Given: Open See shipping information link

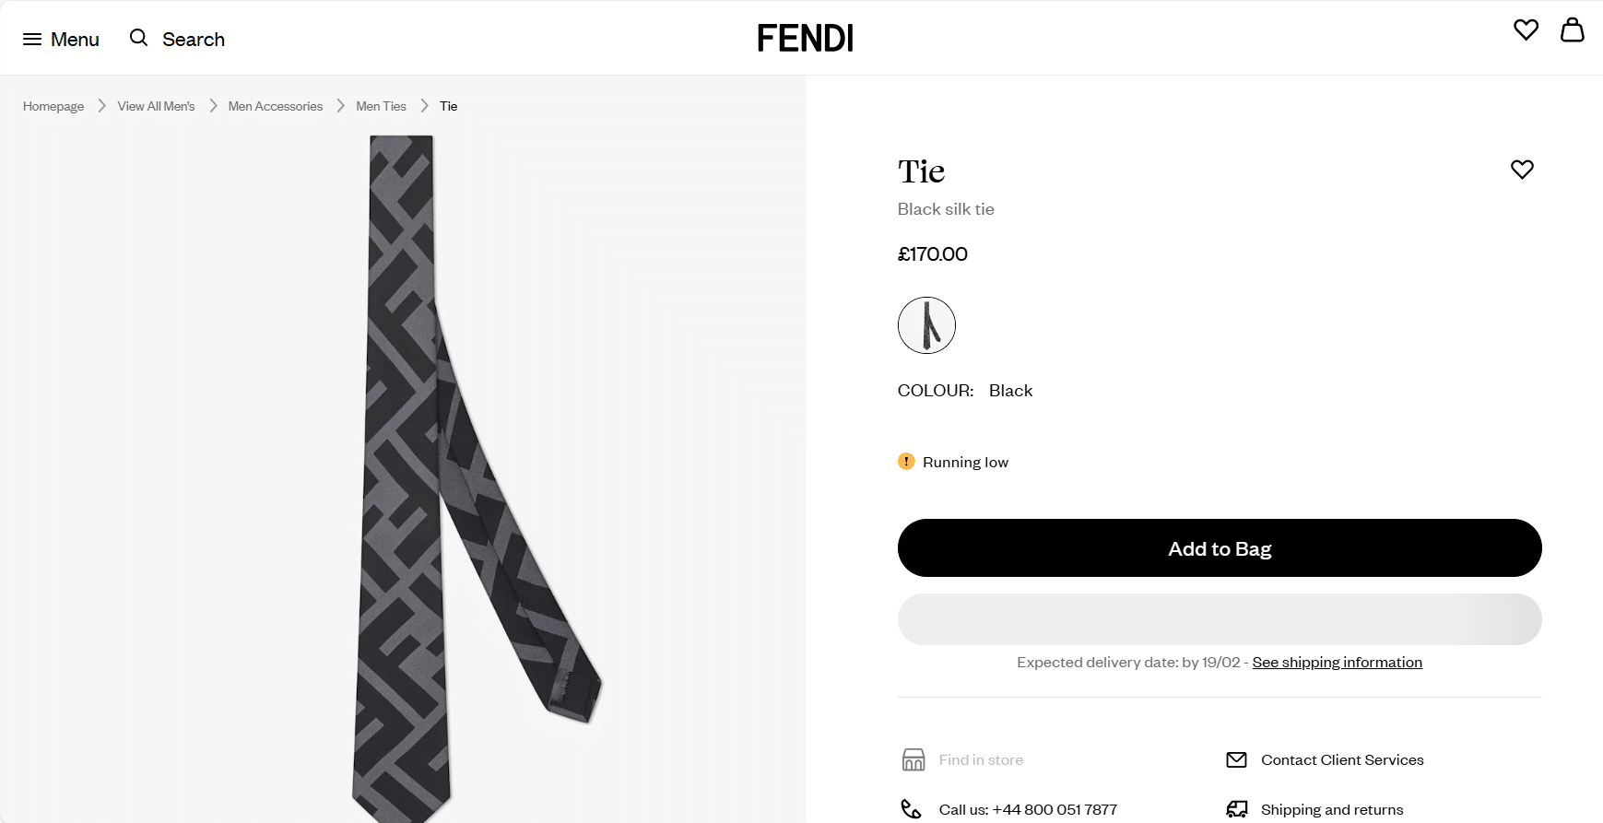Looking at the screenshot, I should tap(1337, 662).
